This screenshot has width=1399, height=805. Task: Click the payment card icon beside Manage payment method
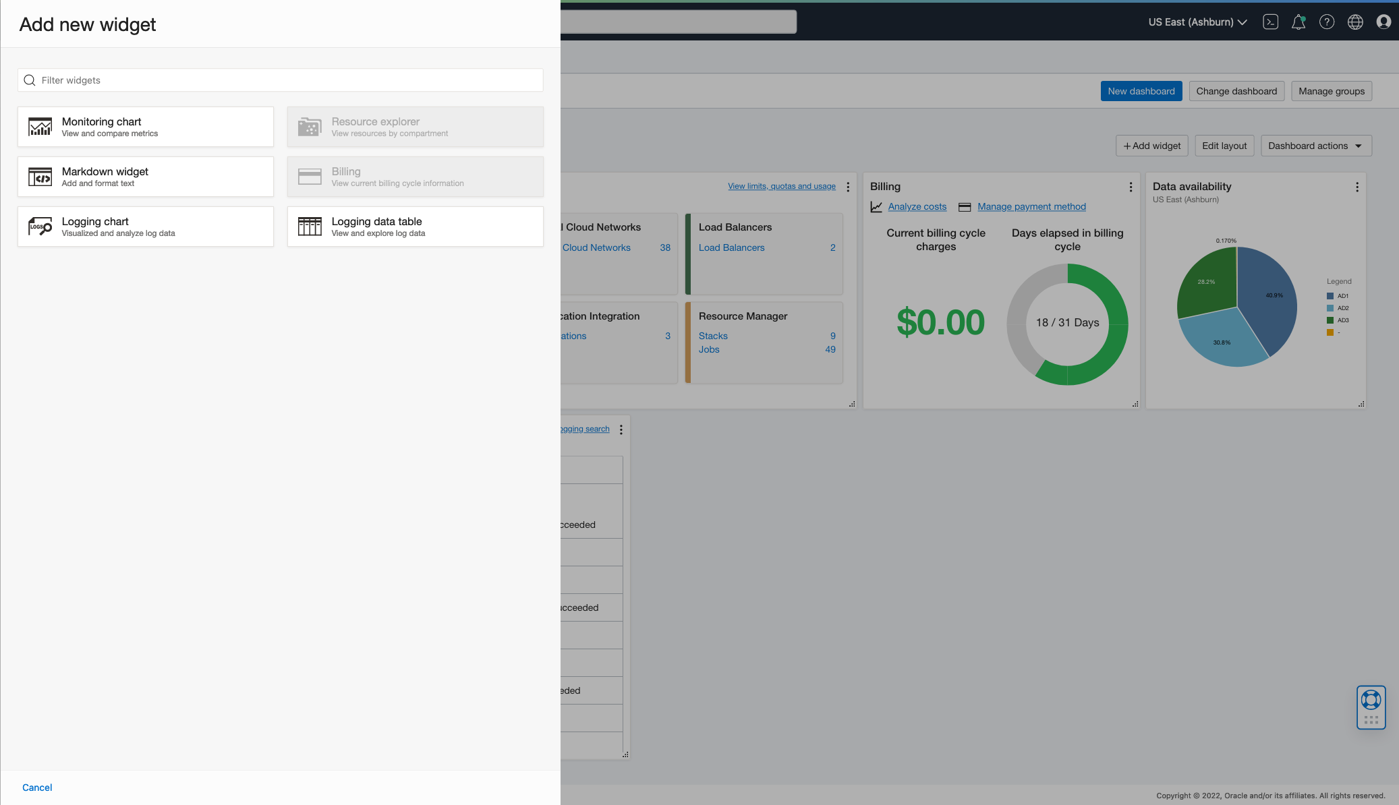pos(965,206)
